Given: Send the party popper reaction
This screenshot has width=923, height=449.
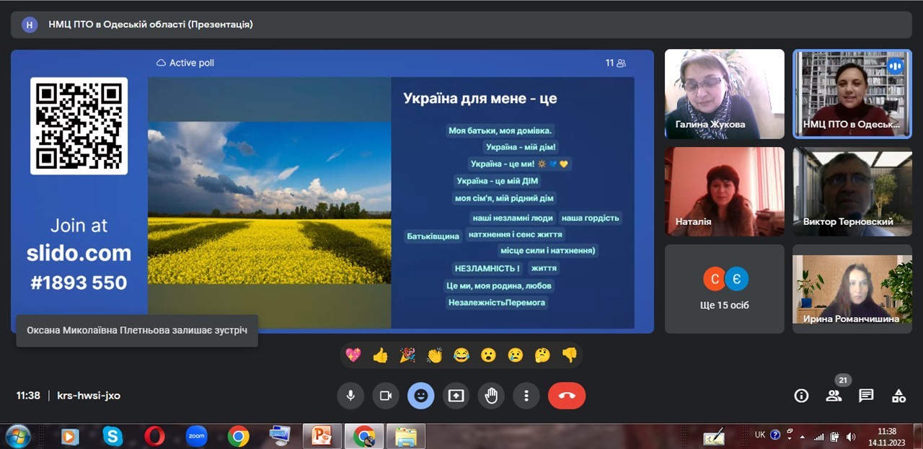Looking at the screenshot, I should click(x=407, y=355).
